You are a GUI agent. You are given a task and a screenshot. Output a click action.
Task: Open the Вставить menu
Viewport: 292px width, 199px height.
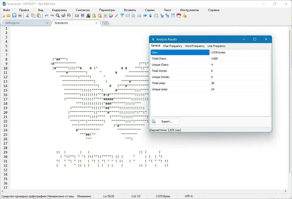click(x=130, y=10)
